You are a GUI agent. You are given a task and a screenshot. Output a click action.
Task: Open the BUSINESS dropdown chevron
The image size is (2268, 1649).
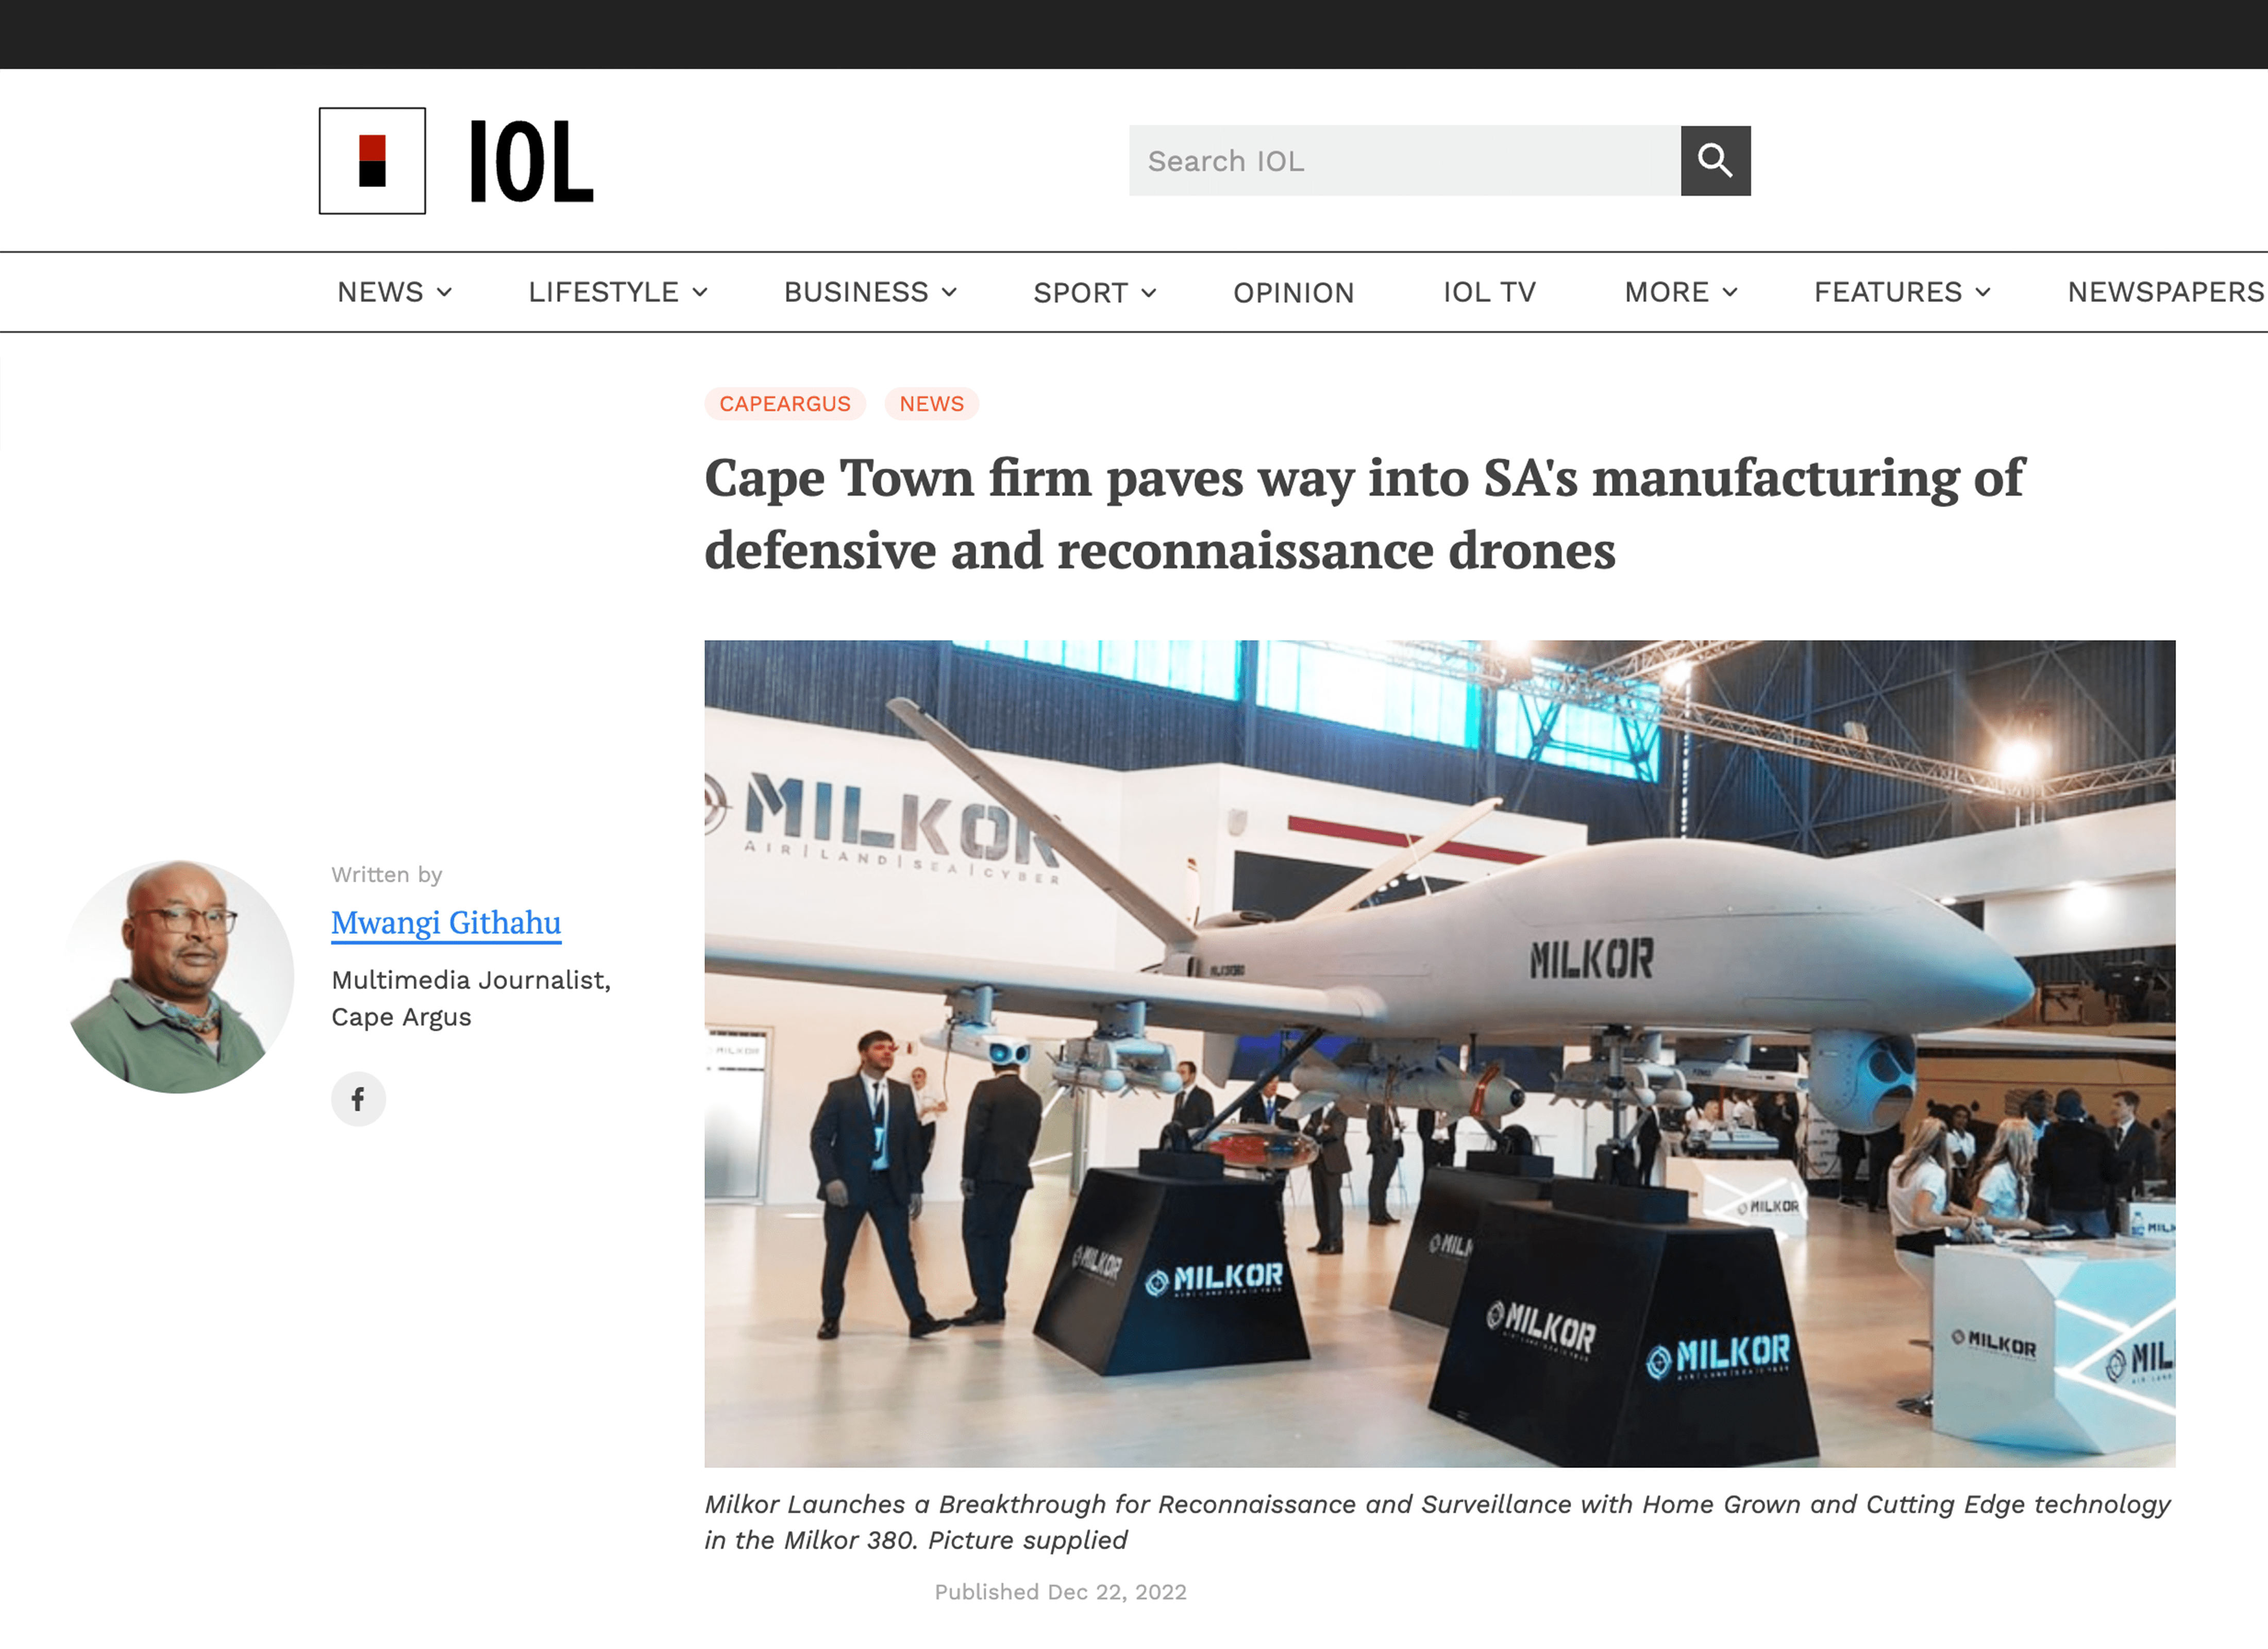point(949,292)
